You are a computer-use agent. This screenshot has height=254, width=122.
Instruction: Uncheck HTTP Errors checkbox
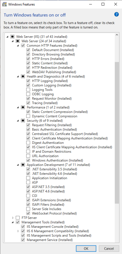(x=28, y=59)
